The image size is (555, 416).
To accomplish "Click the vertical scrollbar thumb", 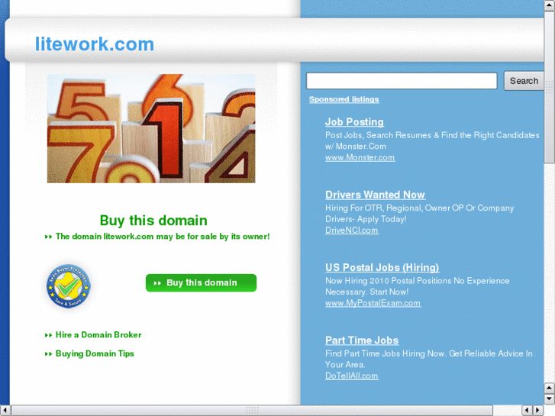I will [550, 87].
